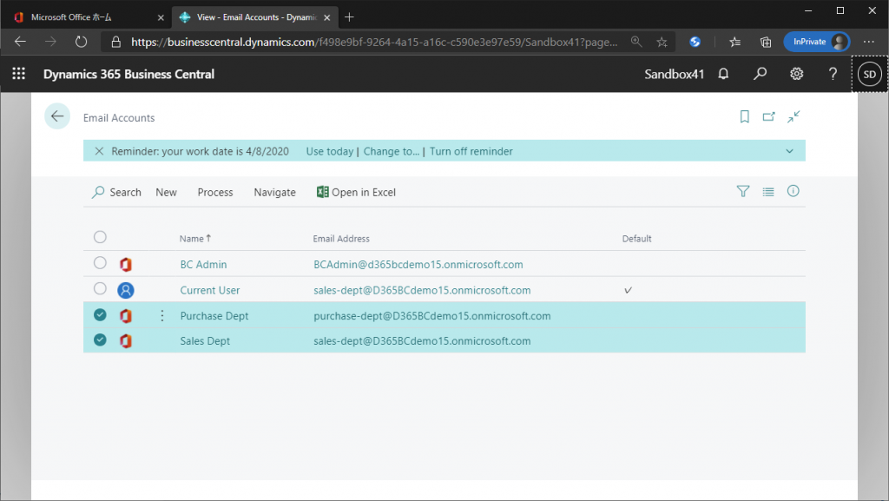889x501 pixels.
Task: Open the Sales Dept account link
Action: coord(205,340)
